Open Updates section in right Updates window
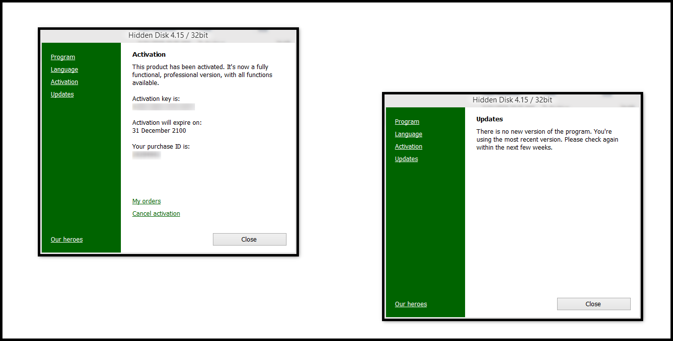 (x=406, y=159)
